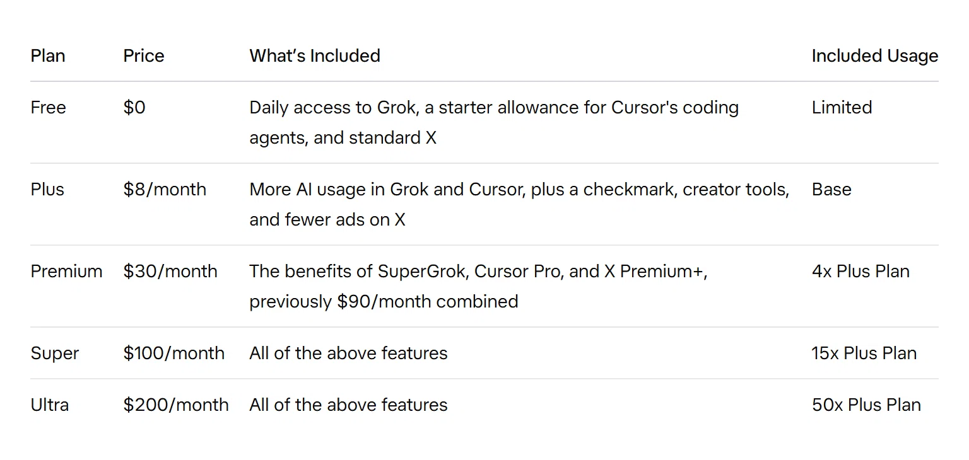969x460 pixels.
Task: Click the $8/month price
Action: pos(165,189)
